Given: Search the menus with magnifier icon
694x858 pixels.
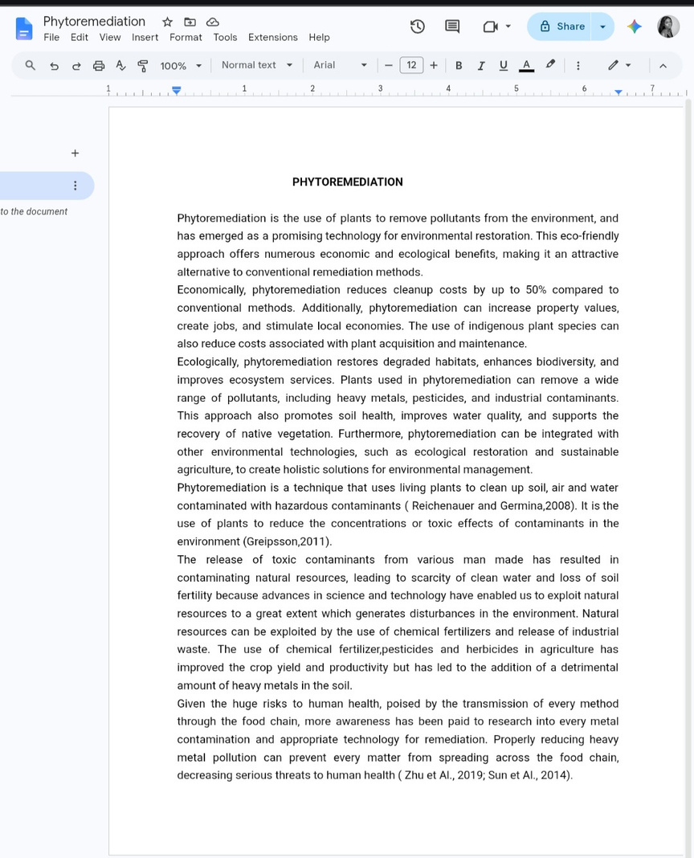Looking at the screenshot, I should pos(30,66).
